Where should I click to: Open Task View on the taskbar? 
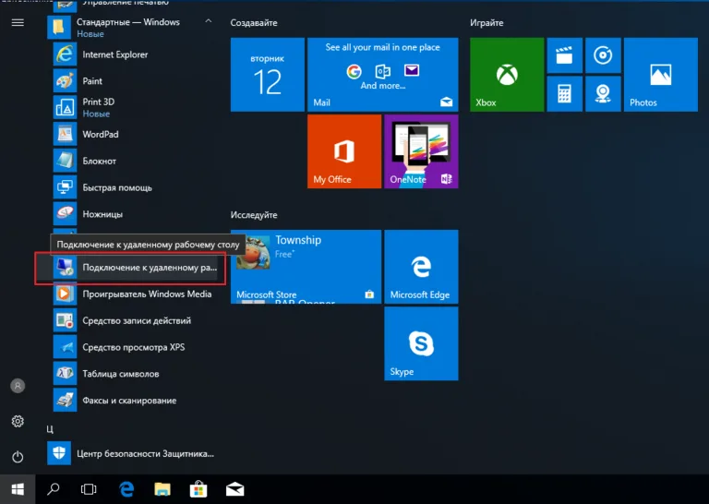89,489
